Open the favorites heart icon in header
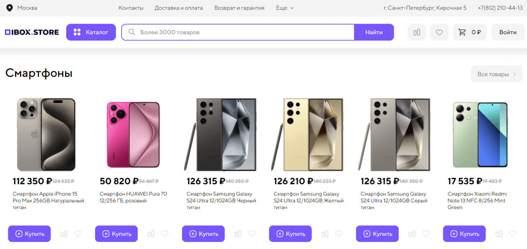 click(439, 32)
